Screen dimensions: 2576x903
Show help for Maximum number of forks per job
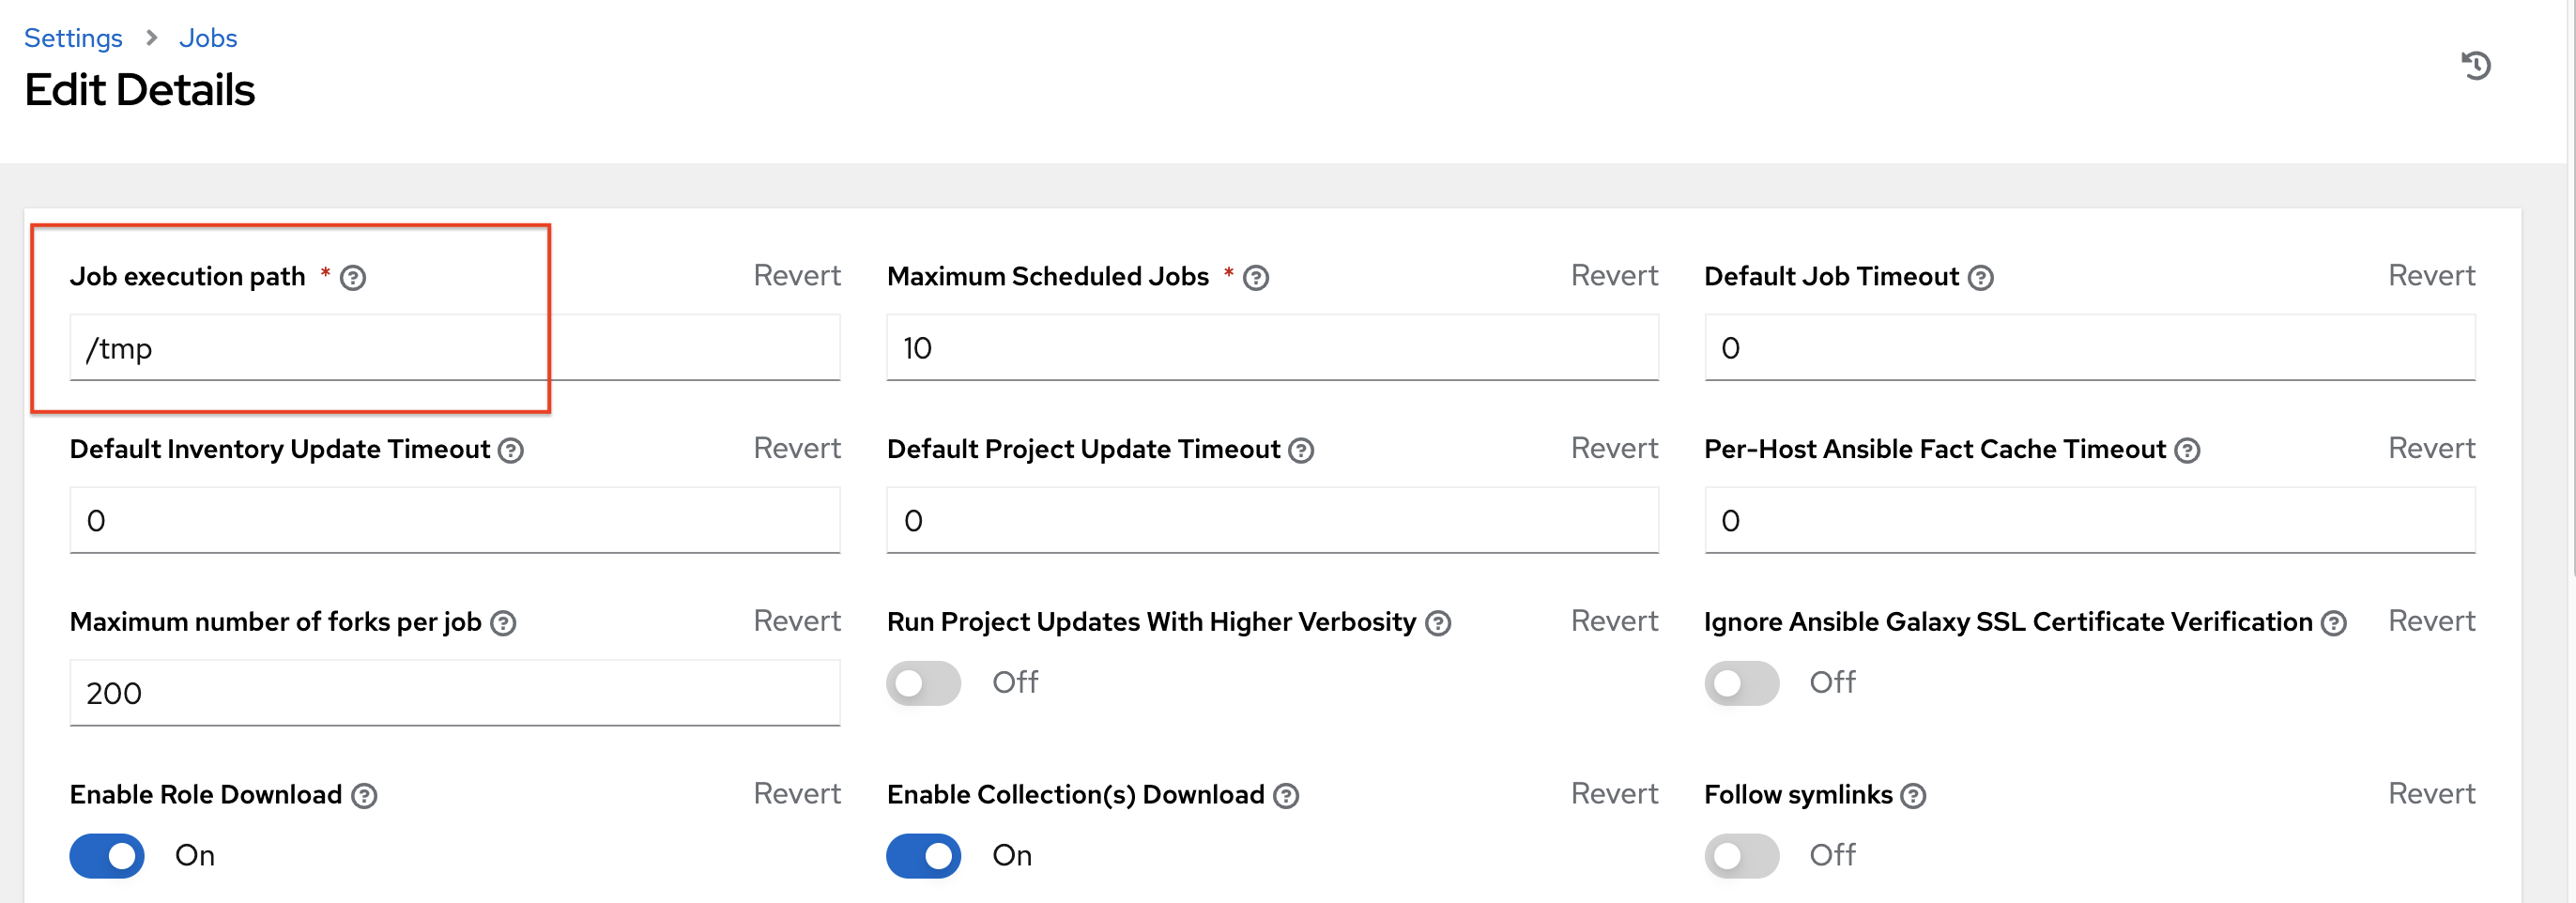503,624
